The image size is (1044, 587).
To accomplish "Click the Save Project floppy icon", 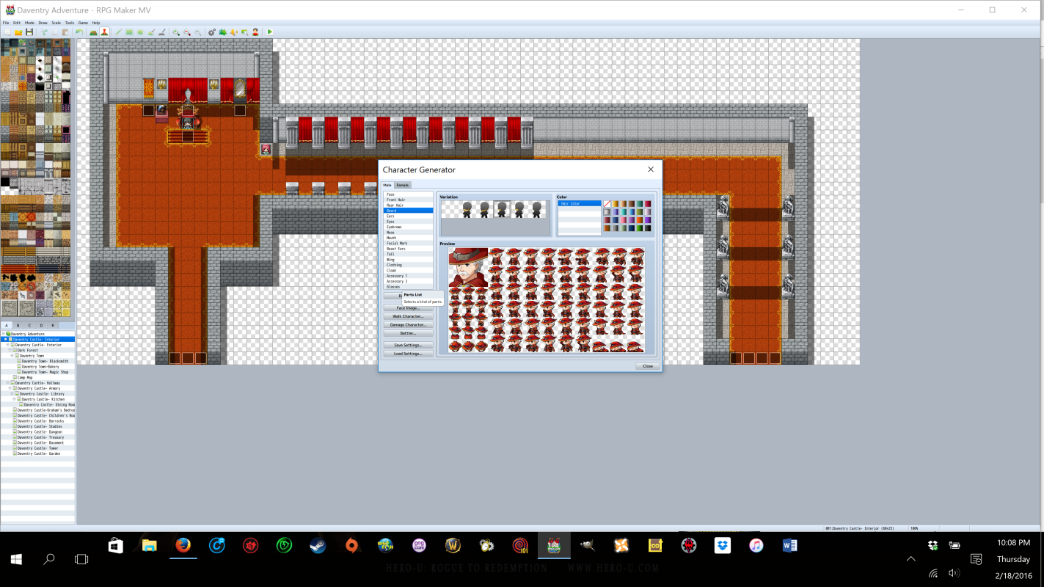I will [x=29, y=32].
